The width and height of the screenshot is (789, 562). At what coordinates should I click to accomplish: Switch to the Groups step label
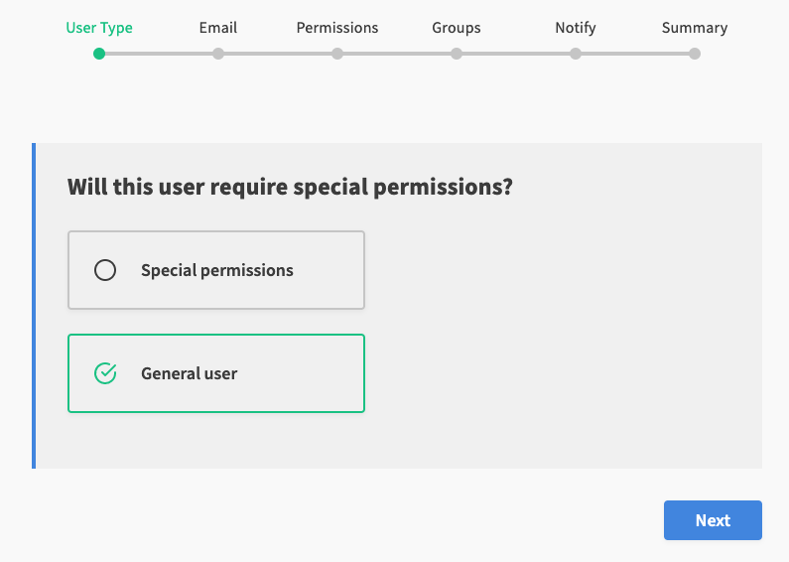tap(457, 28)
